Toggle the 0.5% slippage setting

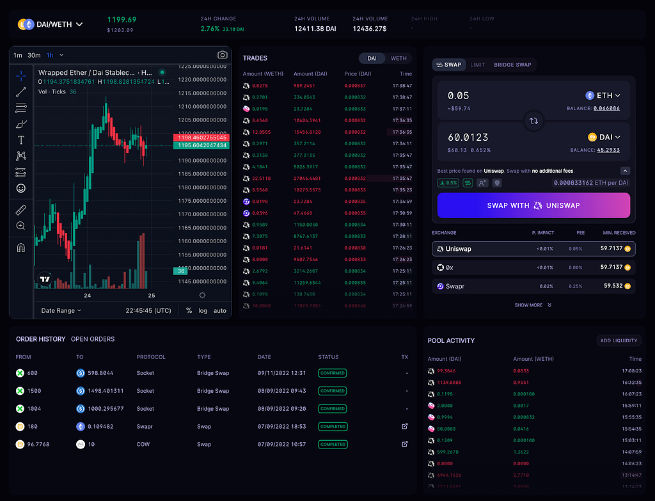pyautogui.click(x=448, y=182)
